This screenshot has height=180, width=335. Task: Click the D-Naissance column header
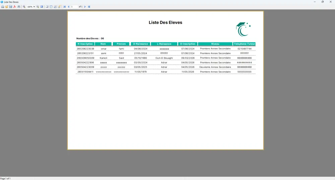(x=141, y=44)
